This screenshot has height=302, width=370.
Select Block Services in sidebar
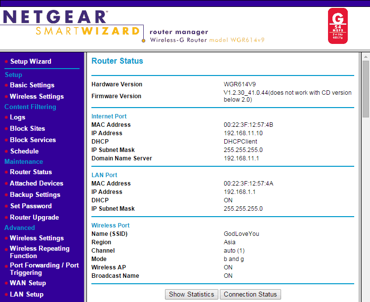coord(33,140)
